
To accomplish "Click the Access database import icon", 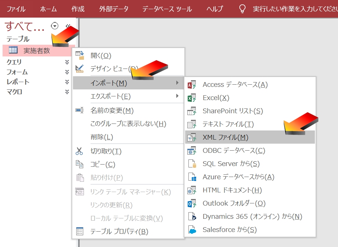I will pos(192,85).
